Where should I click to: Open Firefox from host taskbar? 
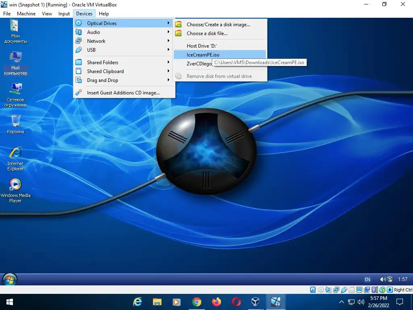[216, 302]
